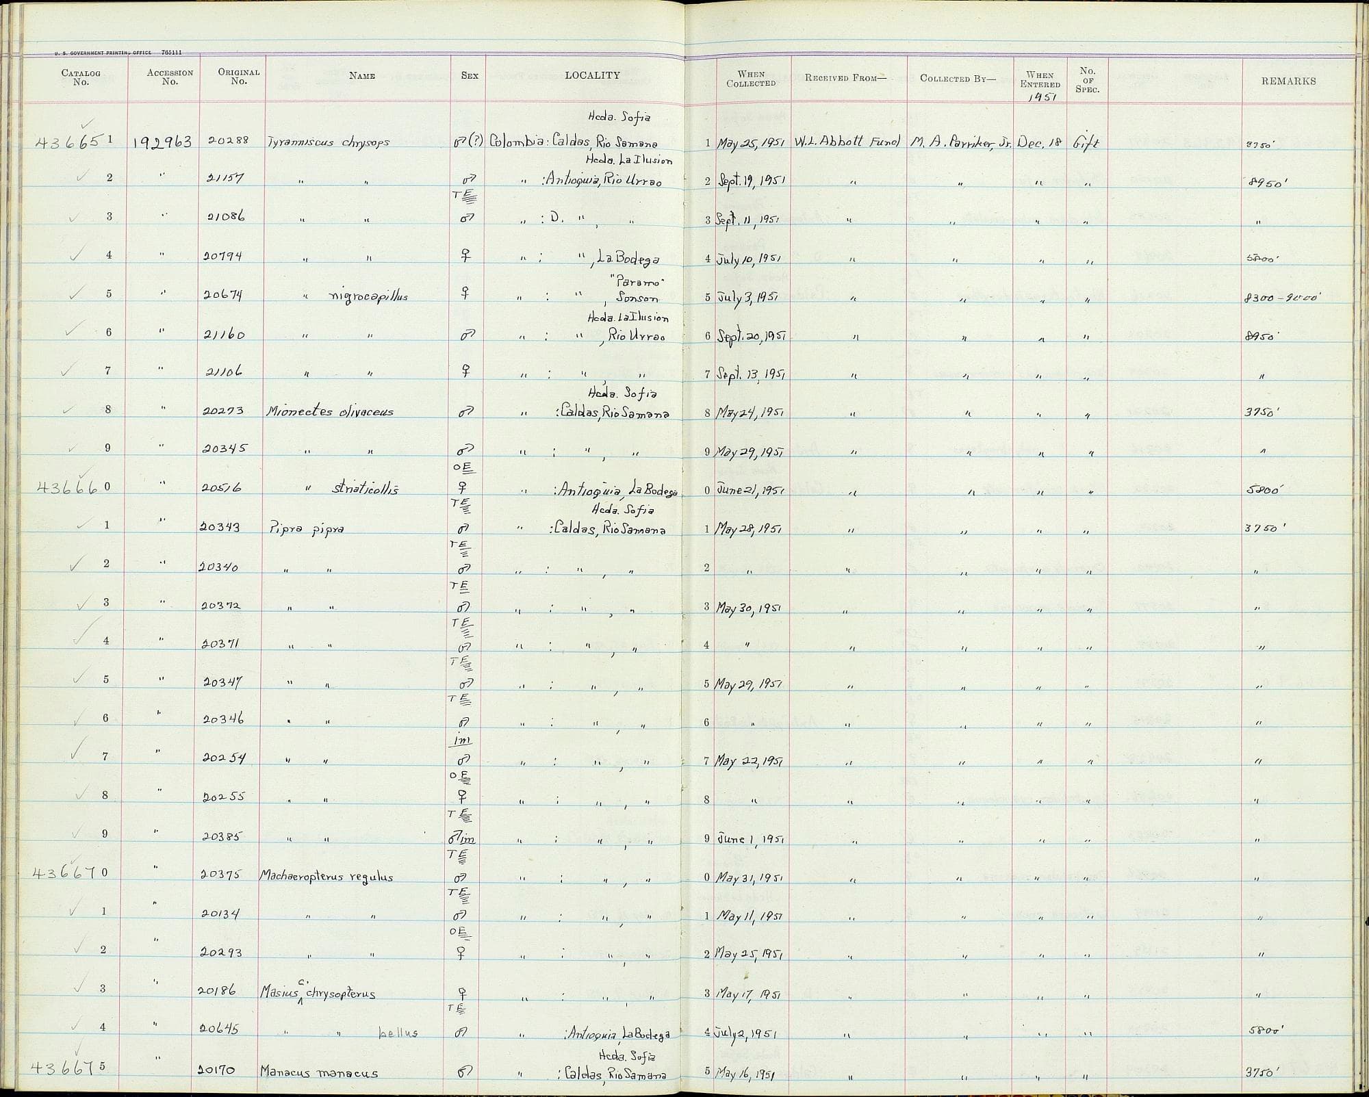The width and height of the screenshot is (1369, 1097).
Task: Click original number 21086
Action: (225, 218)
